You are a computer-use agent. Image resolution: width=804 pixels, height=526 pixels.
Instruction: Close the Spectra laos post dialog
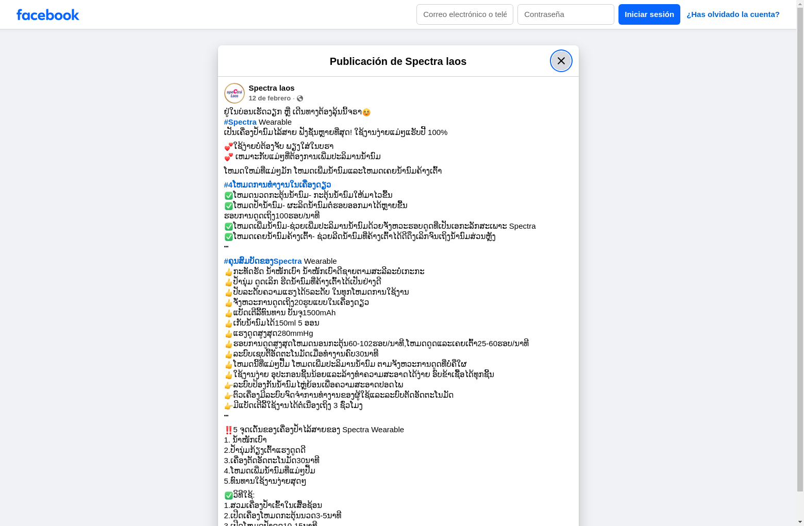tap(561, 61)
